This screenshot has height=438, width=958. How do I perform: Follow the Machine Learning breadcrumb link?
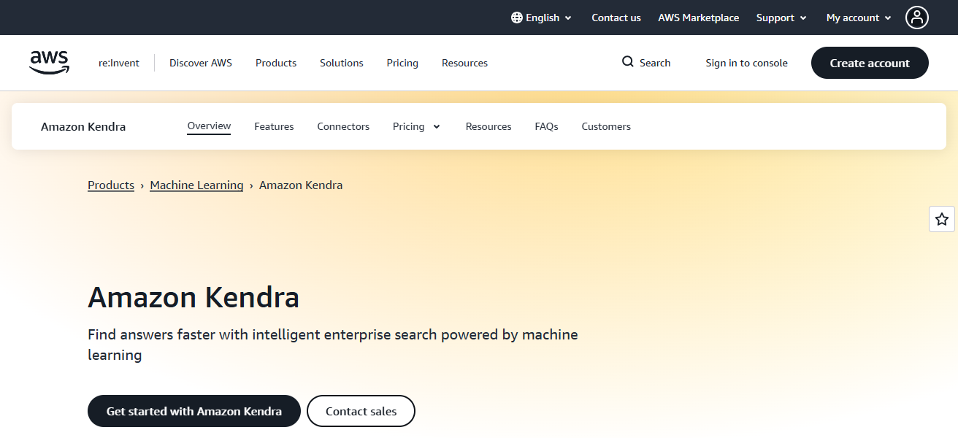click(196, 185)
